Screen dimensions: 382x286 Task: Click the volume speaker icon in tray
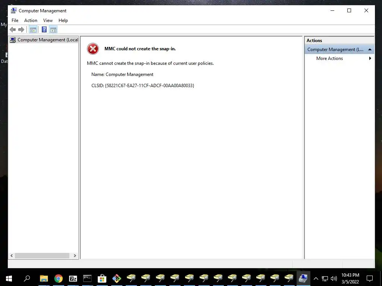click(334, 279)
